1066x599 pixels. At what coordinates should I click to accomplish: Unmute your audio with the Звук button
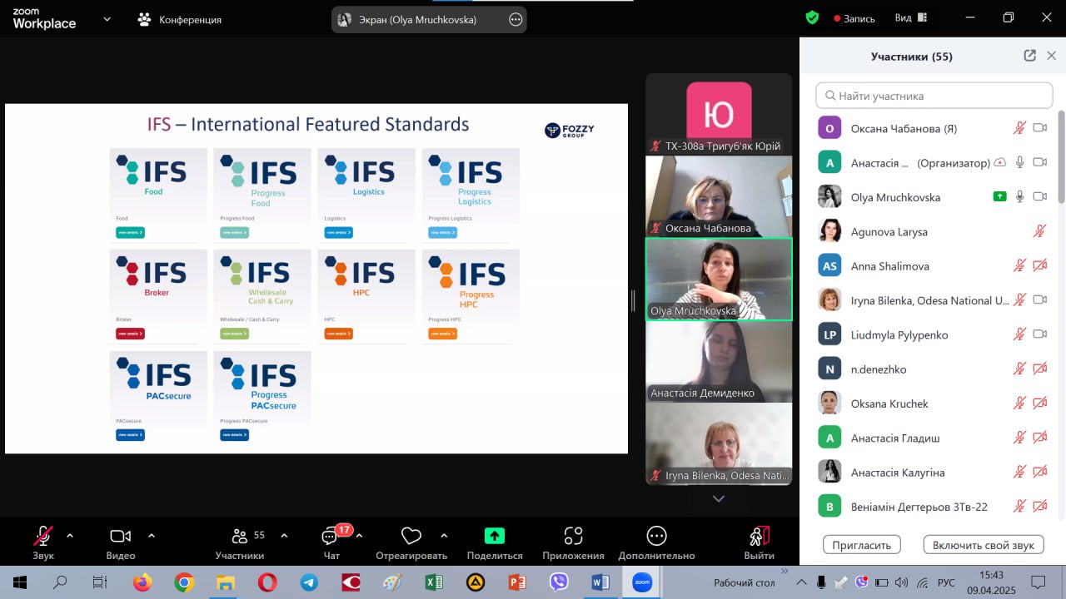43,542
